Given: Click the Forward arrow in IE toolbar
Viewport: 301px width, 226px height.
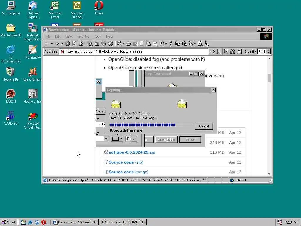Looking at the screenshot, I should (57, 44).
